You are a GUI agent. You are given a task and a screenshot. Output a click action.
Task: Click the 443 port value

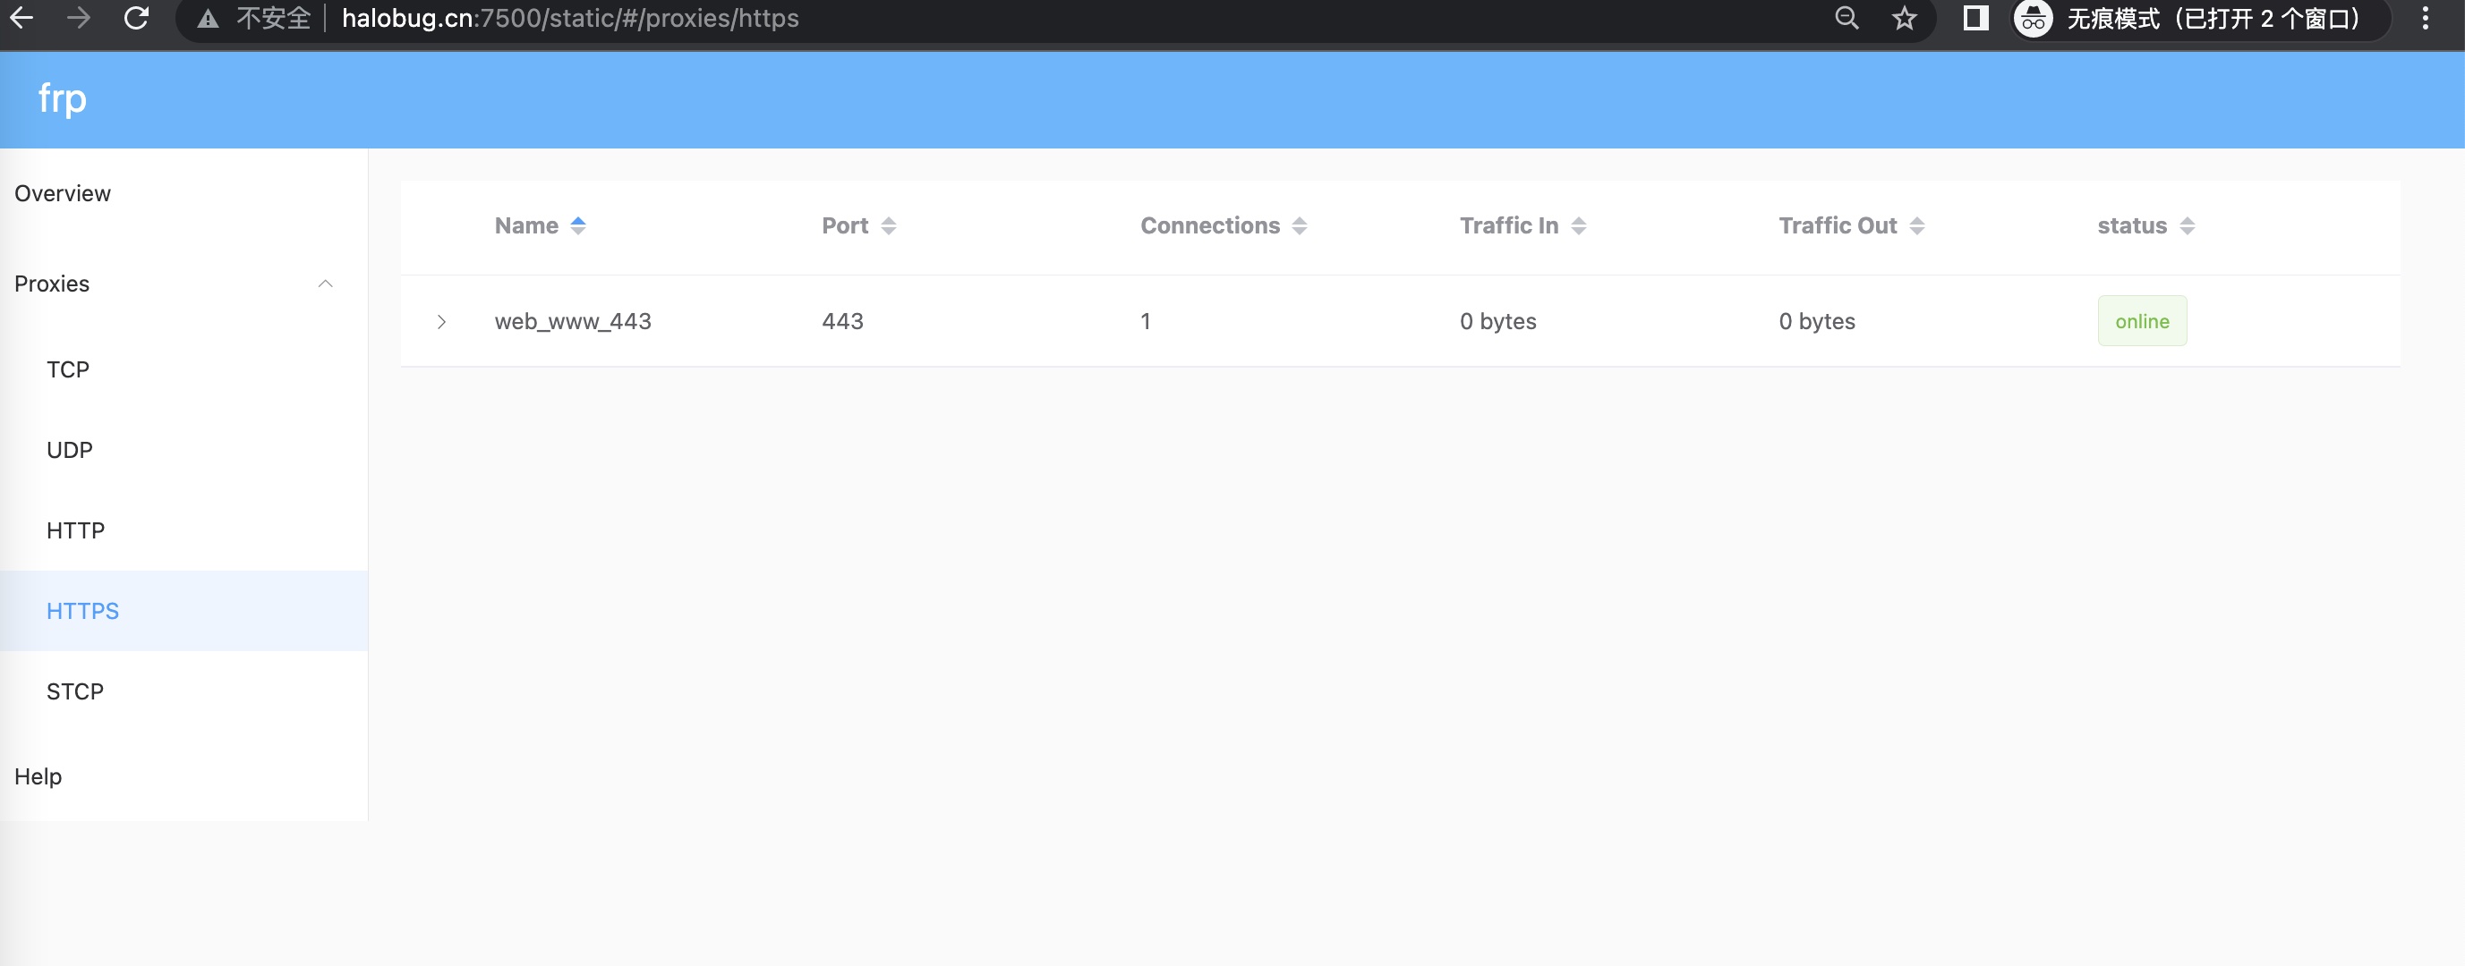[x=842, y=321]
